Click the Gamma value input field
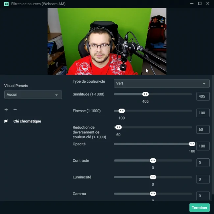 coord(203,196)
